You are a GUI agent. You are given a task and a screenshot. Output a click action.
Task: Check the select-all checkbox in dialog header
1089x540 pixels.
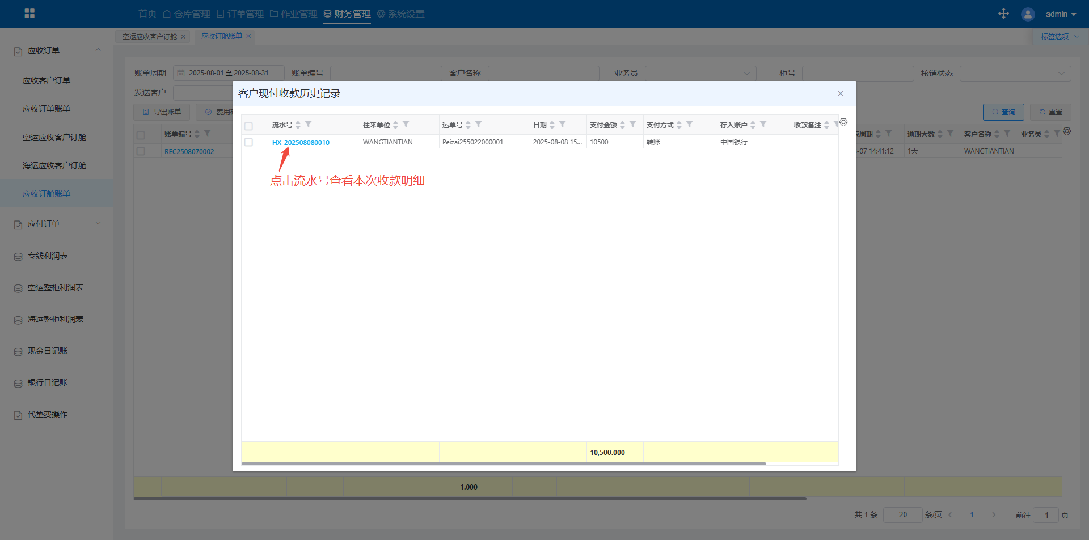point(248,126)
